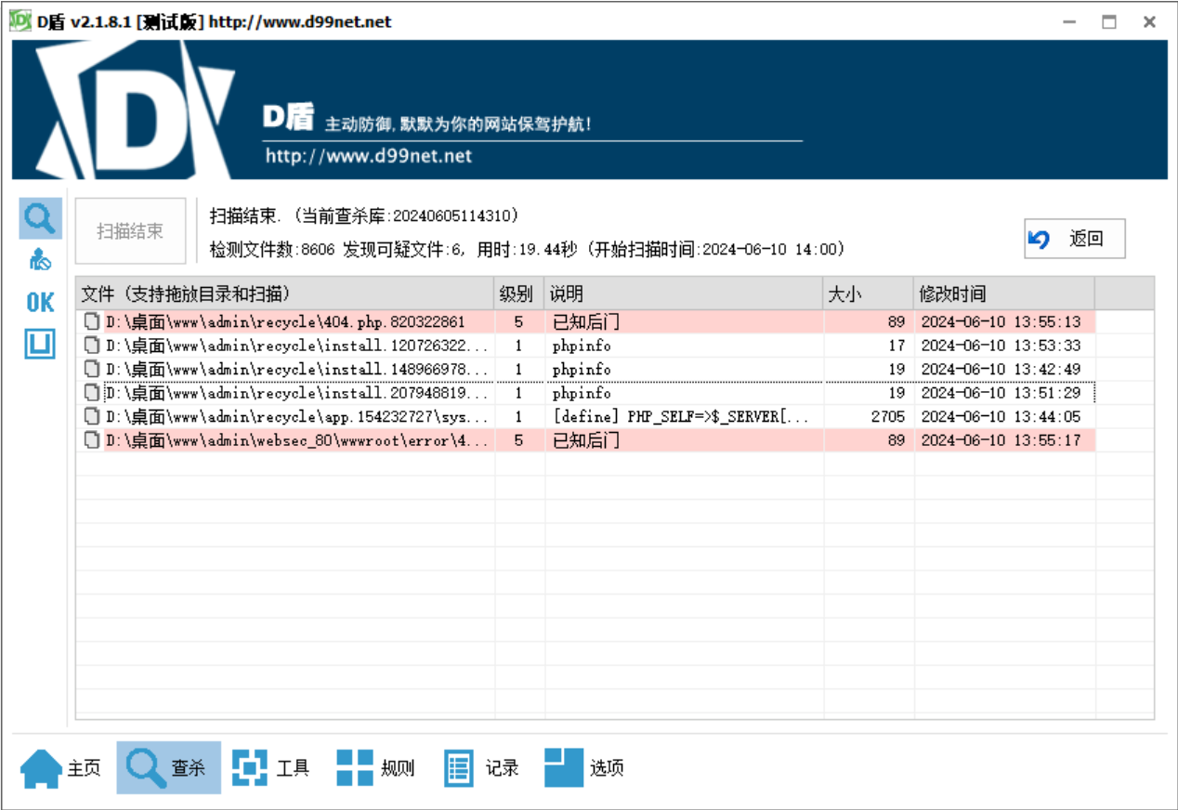The height and width of the screenshot is (810, 1178).
Task: Click timestamp 2024-06-10 13:42:49
Action: click(x=1001, y=370)
